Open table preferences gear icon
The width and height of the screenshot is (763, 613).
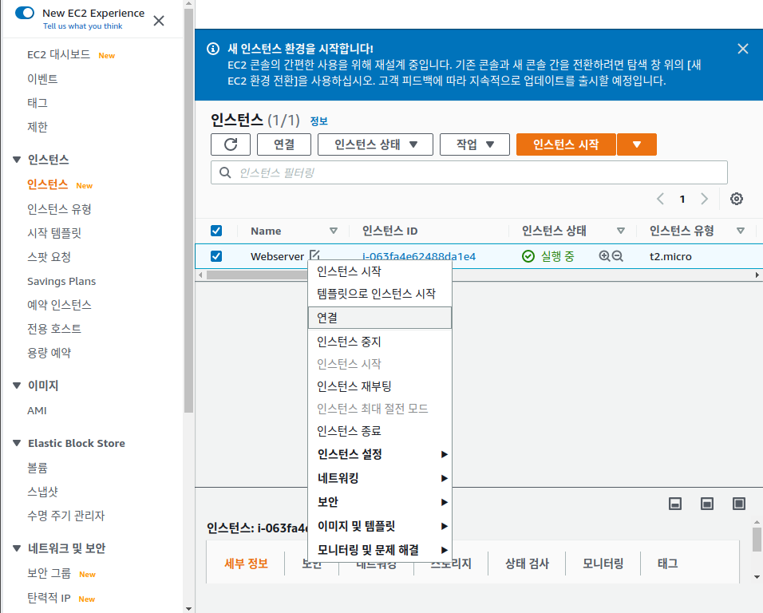(x=736, y=199)
